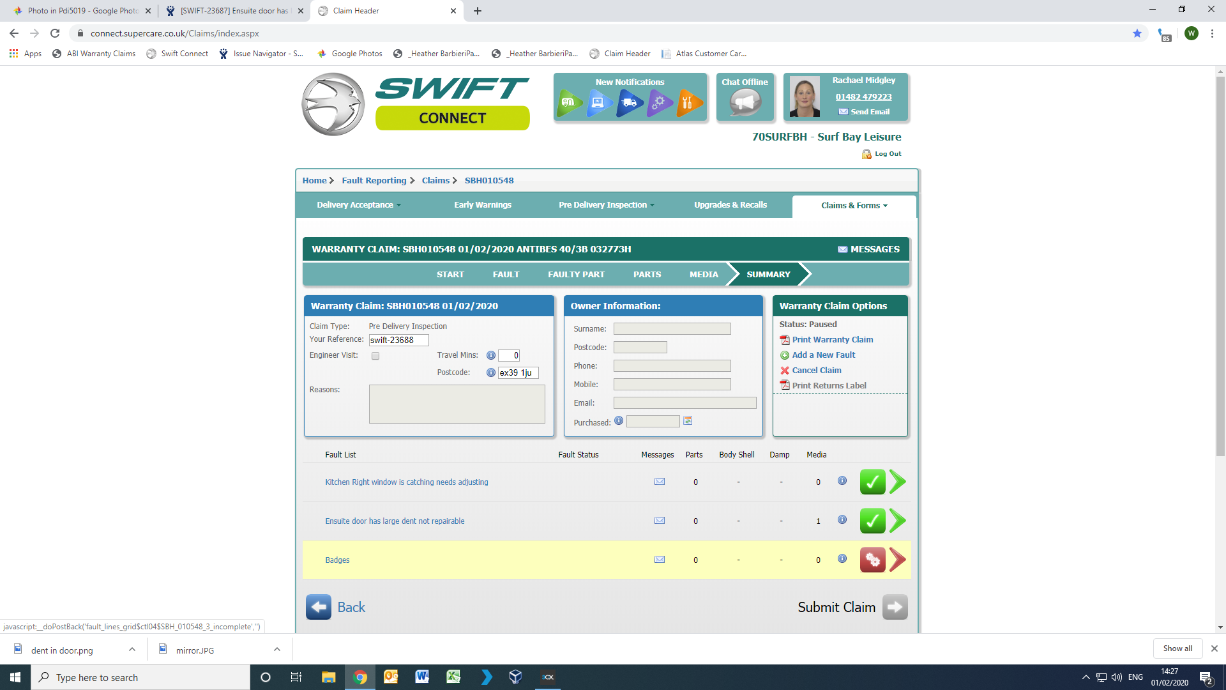Go to the FAULTY PART step
1226x690 pixels.
tap(576, 275)
